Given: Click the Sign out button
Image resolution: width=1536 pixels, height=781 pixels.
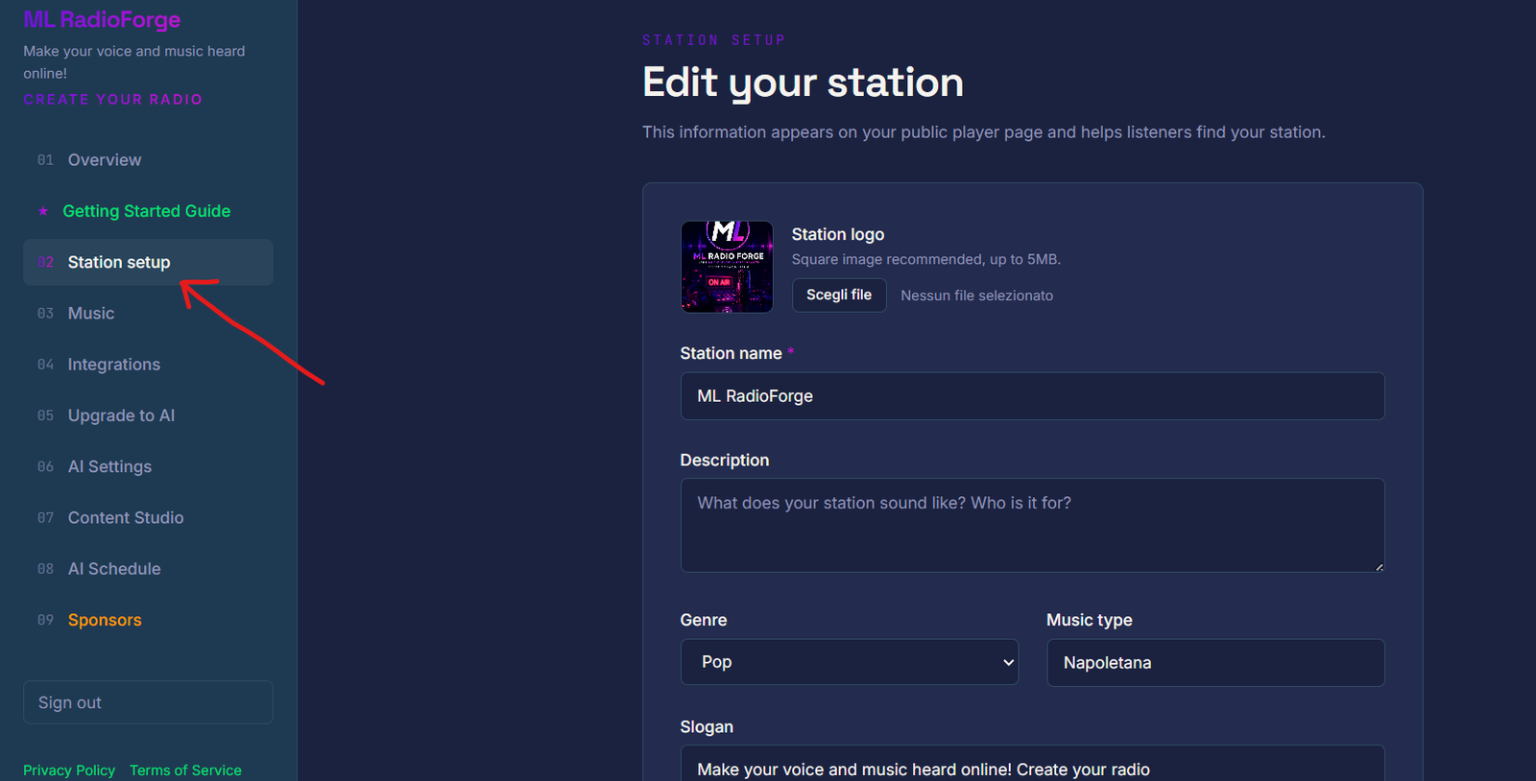Looking at the screenshot, I should [x=148, y=702].
